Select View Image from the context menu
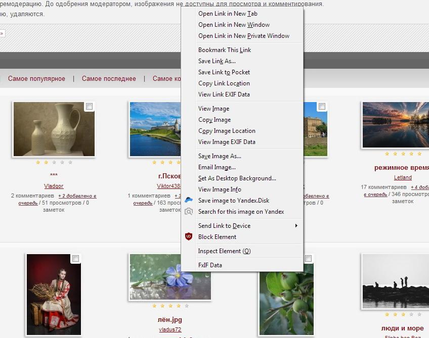429x338 pixels. [242, 109]
